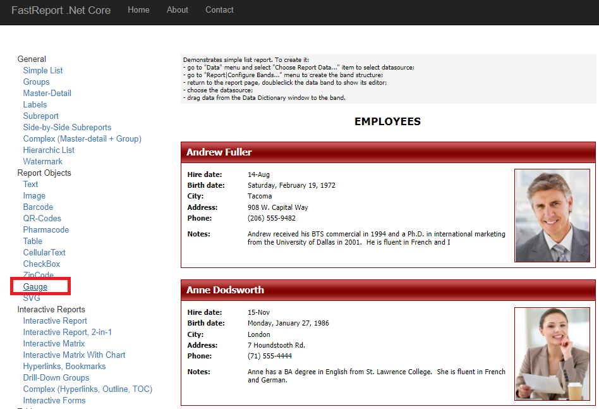
Task: Open the Gauge report link
Action: pos(35,287)
